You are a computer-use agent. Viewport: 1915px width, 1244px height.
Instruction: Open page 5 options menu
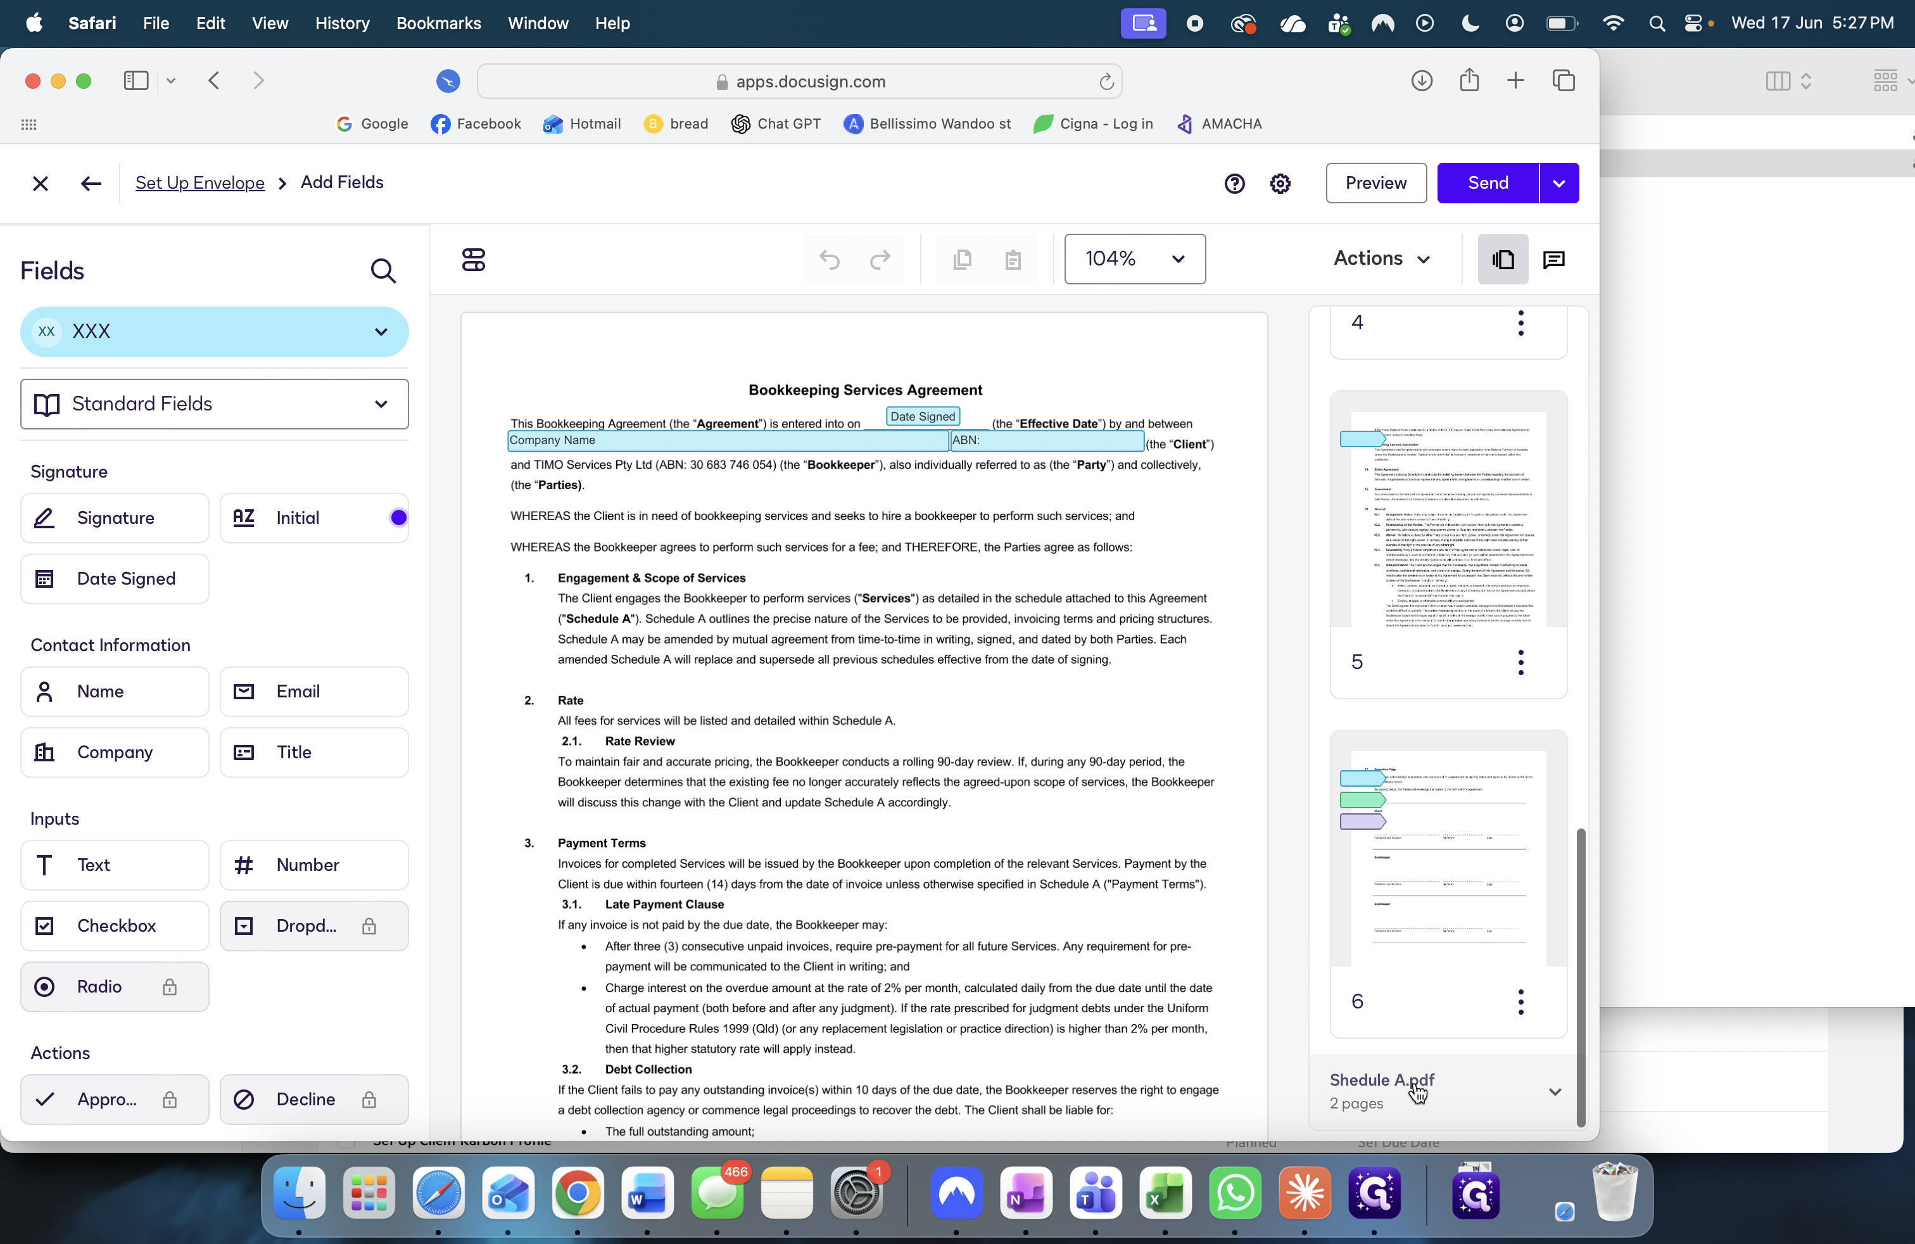point(1520,663)
